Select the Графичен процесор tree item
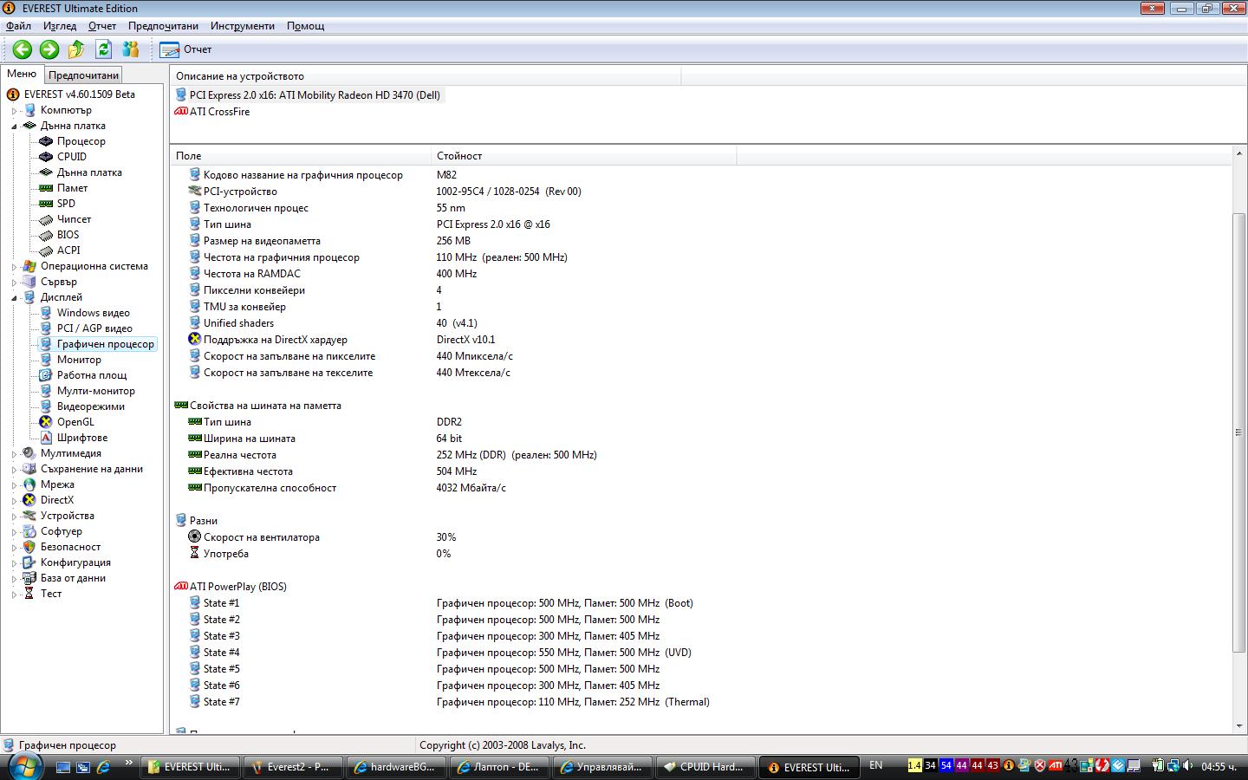Image resolution: width=1248 pixels, height=780 pixels. click(106, 344)
